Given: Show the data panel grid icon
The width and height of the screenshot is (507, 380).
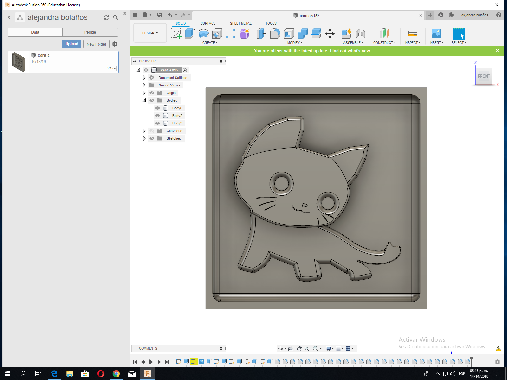Looking at the screenshot, I should point(135,15).
